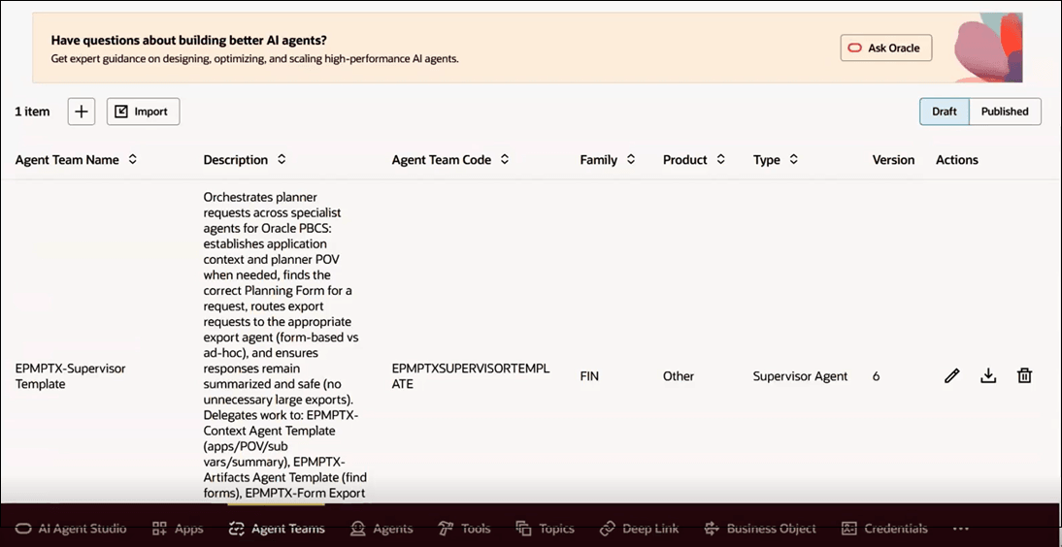Click the 1 item count label
This screenshot has height=547, width=1062.
[x=32, y=112]
